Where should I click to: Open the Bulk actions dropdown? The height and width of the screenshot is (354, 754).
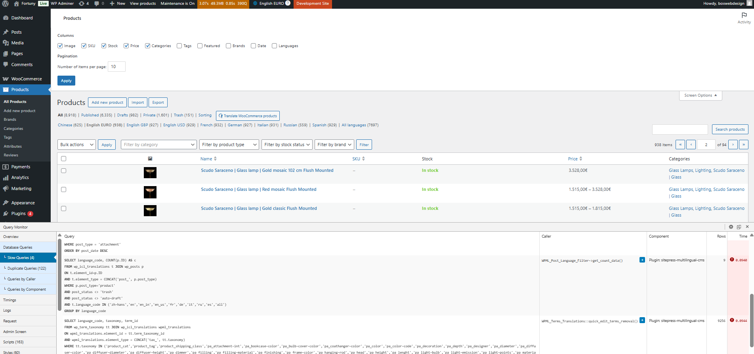[77, 145]
